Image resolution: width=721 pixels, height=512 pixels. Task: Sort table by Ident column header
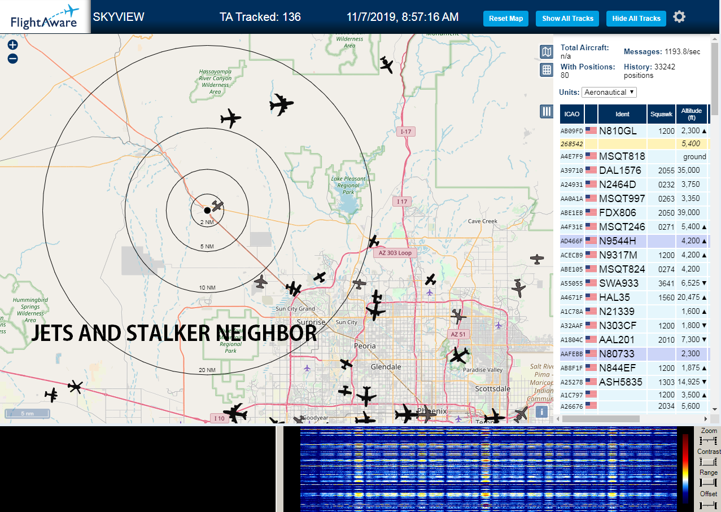(622, 114)
